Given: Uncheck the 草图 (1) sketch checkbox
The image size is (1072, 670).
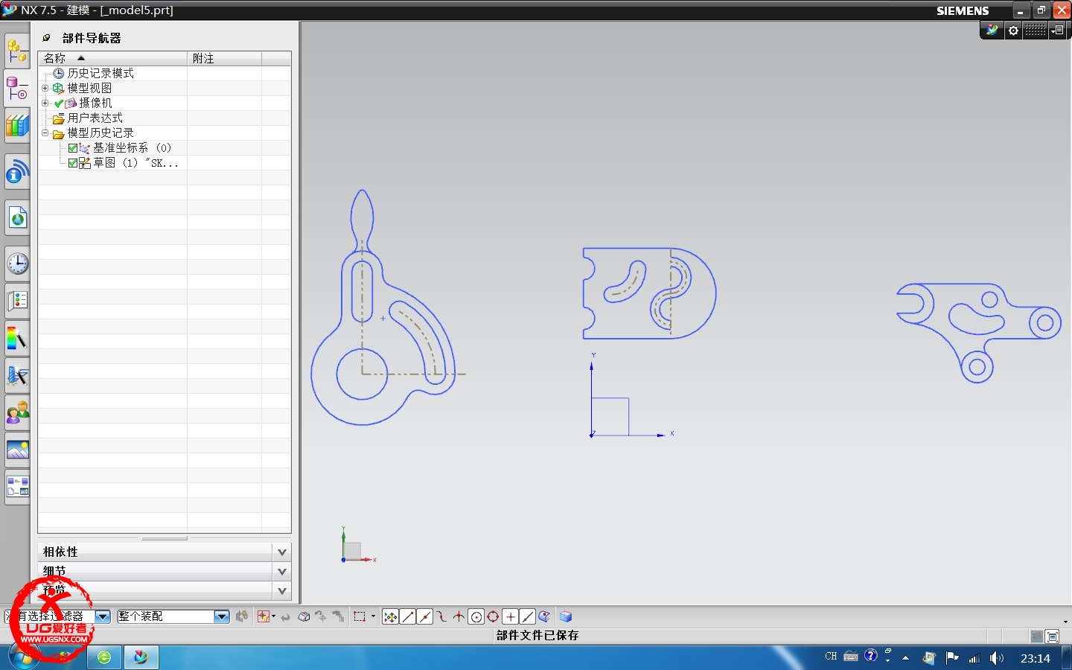Looking at the screenshot, I should coord(73,163).
